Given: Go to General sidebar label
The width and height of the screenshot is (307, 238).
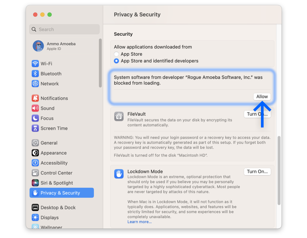Looking at the screenshot, I should [49, 143].
